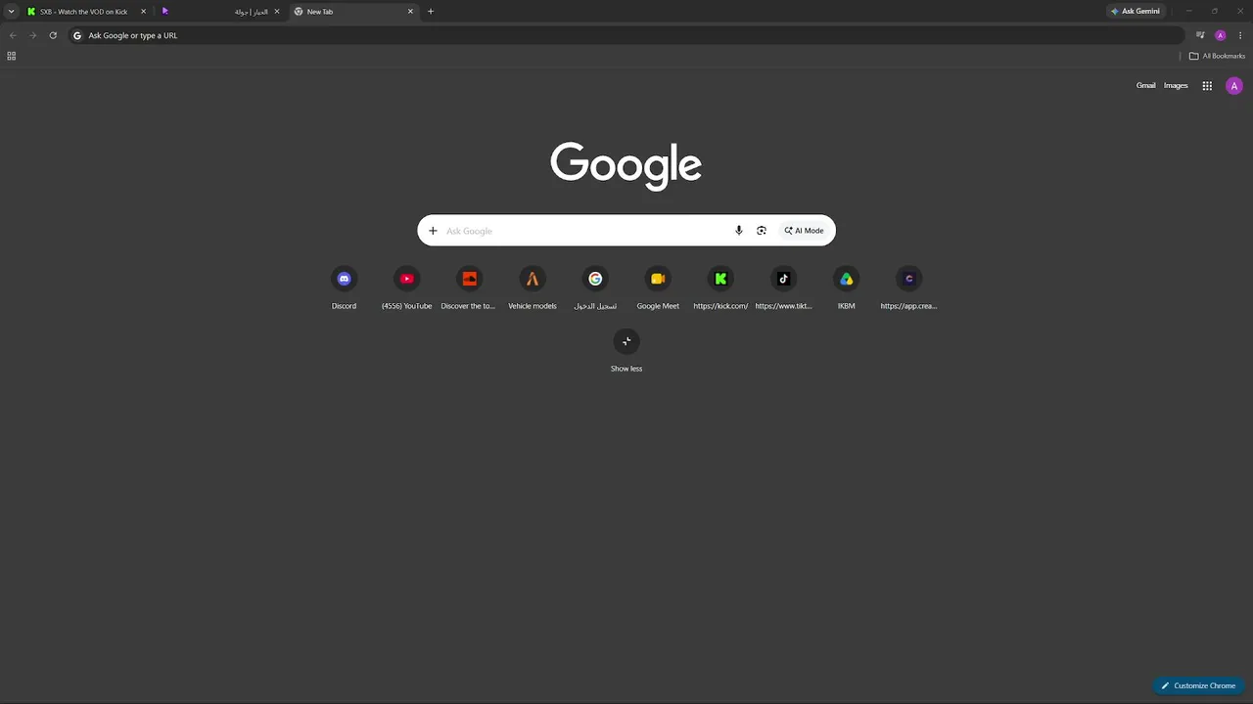Click the address bar URL field
1253x704 pixels.
point(626,35)
